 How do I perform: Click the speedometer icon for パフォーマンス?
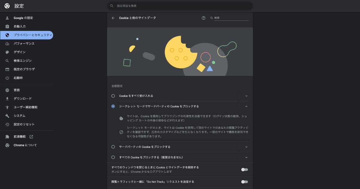[x=7, y=43]
